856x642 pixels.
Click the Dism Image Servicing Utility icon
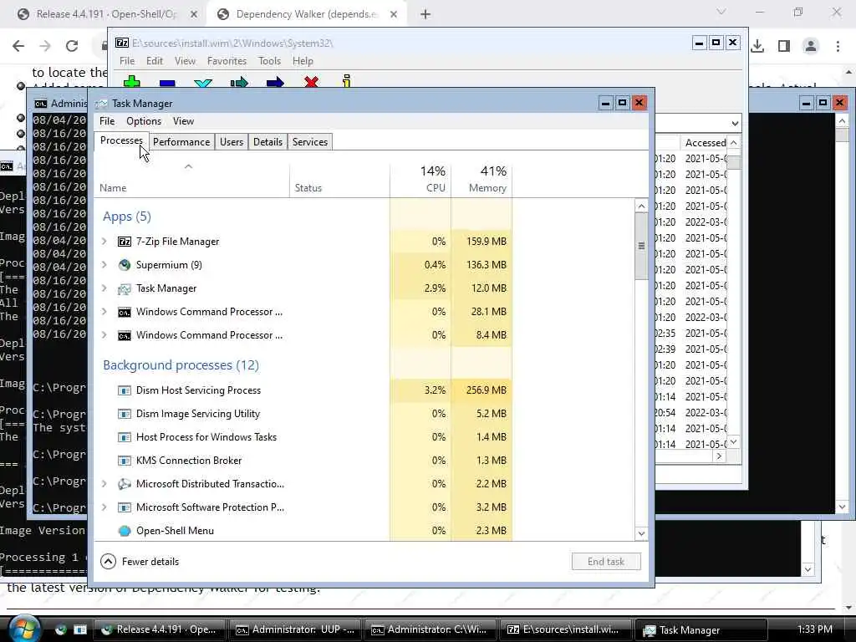point(125,414)
